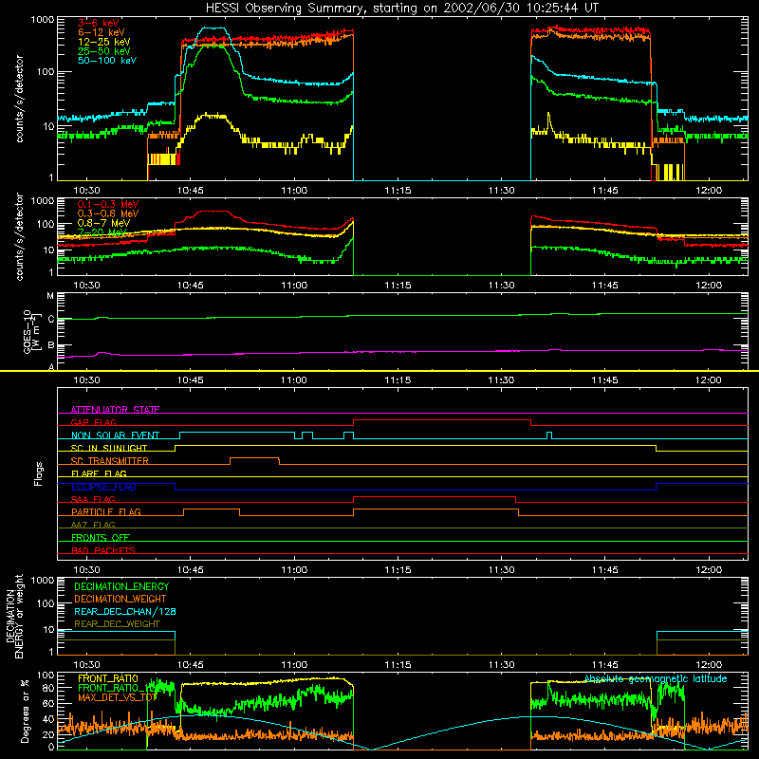Click the DECIMATION_WEIGHT legend label
759x759 pixels.
tap(120, 599)
